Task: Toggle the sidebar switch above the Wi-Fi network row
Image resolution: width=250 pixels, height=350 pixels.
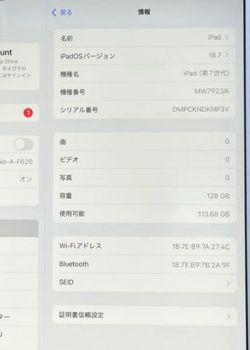Action: [23, 144]
